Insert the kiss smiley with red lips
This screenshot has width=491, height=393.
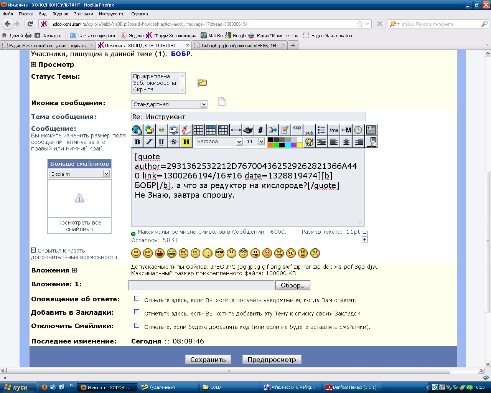click(303, 253)
